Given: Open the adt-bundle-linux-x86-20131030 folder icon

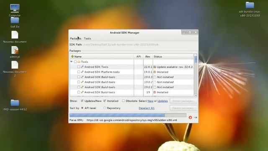Looking at the screenshot, I should tap(250, 5).
